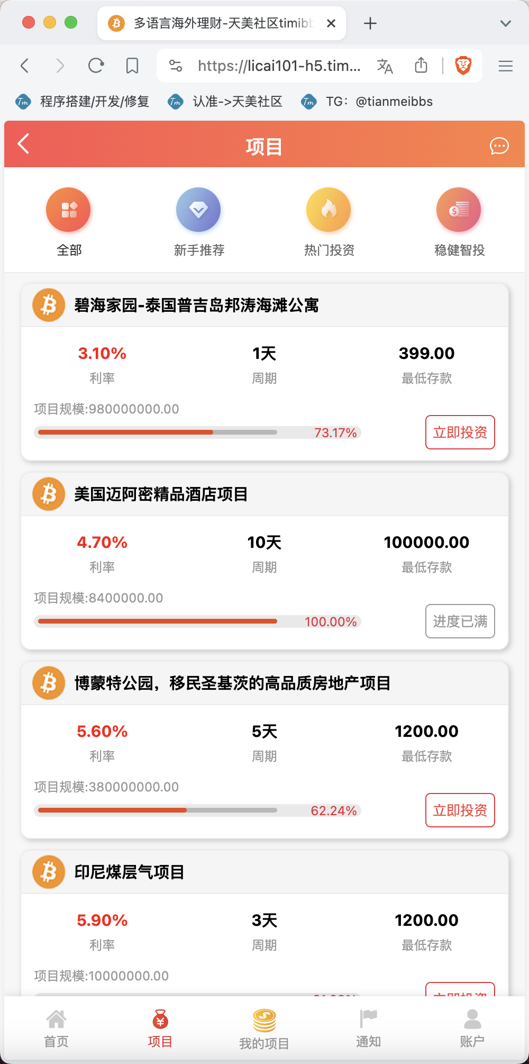Screen dimensions: 529x1064
Task: Go back using the header back arrow
Action: pos(23,144)
